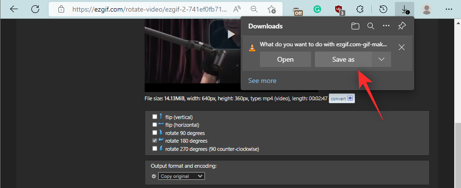Check the flip (horizontal) checkbox
The width and height of the screenshot is (461, 188).
[155, 124]
